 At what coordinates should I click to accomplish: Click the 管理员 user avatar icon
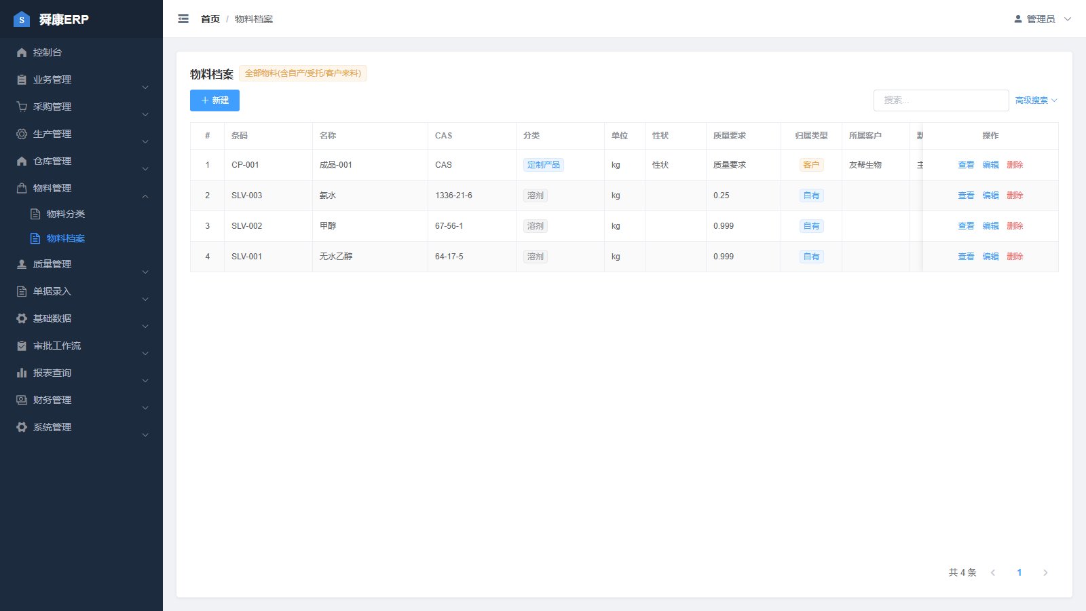pos(1018,19)
